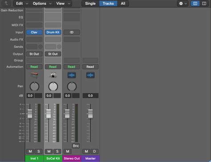Click the Inst 1 volume fader

click(30, 114)
